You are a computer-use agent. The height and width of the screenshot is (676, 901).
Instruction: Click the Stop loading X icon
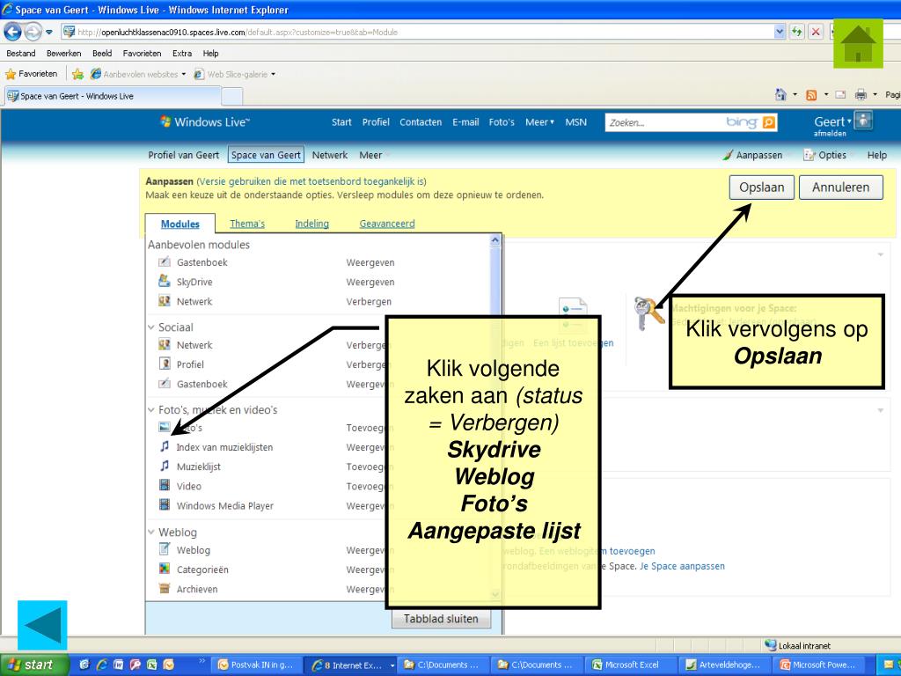pyautogui.click(x=816, y=32)
